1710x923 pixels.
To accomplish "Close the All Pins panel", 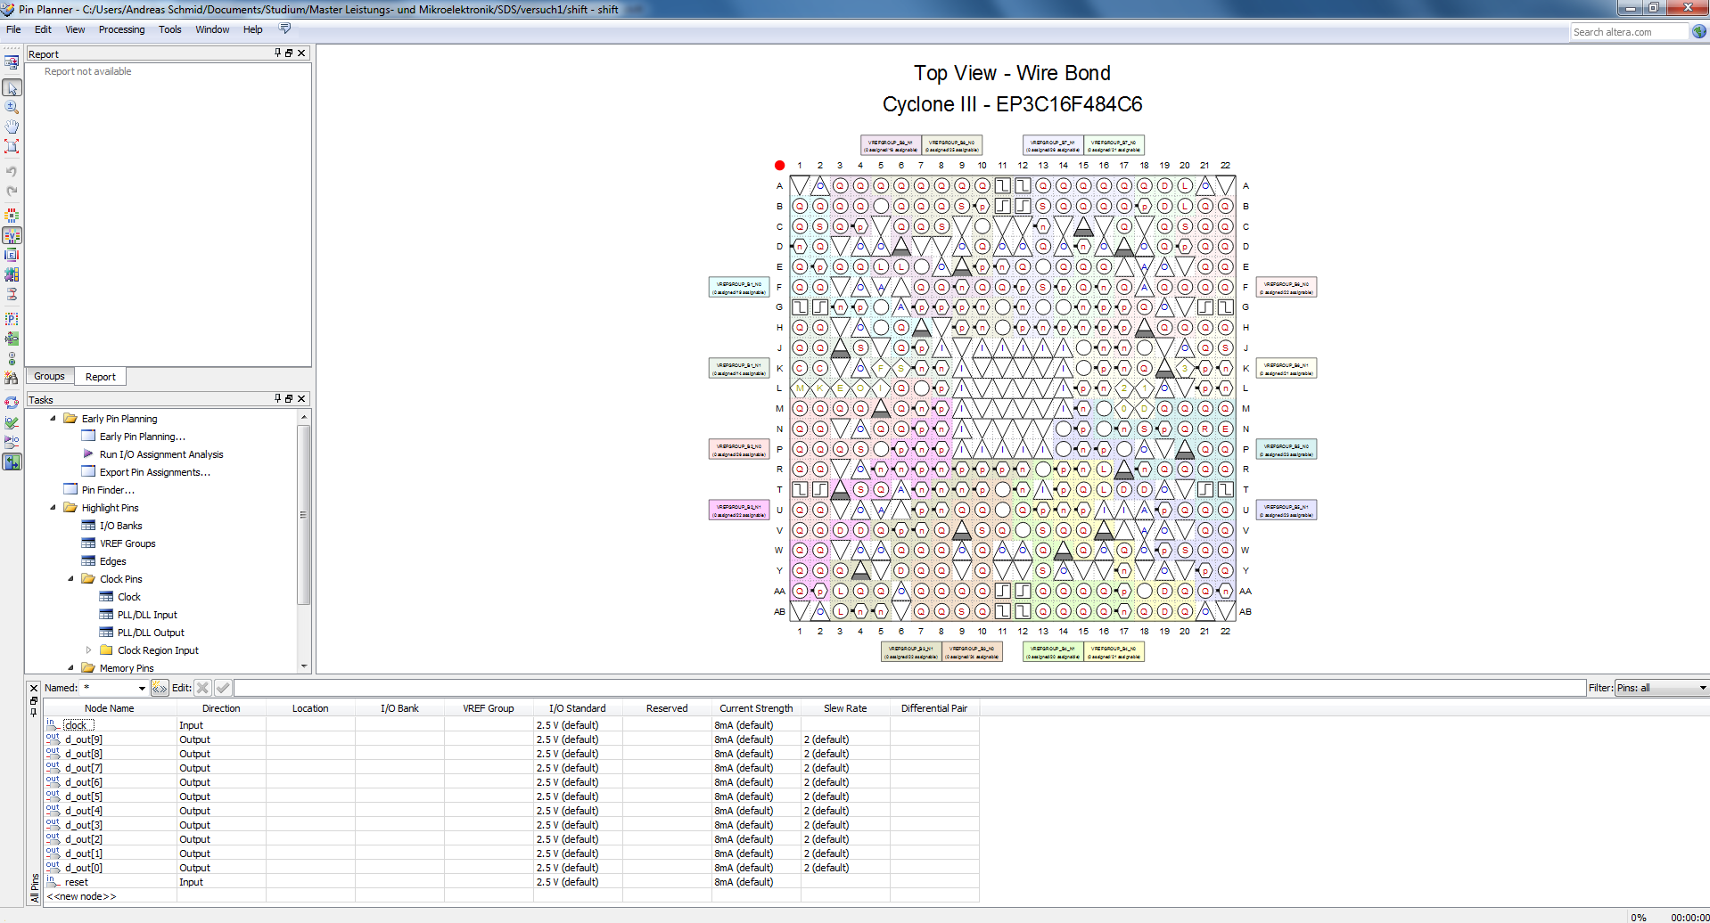I will (x=34, y=688).
